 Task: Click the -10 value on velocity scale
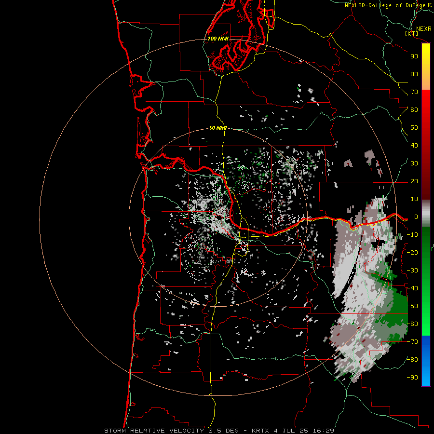click(412, 235)
